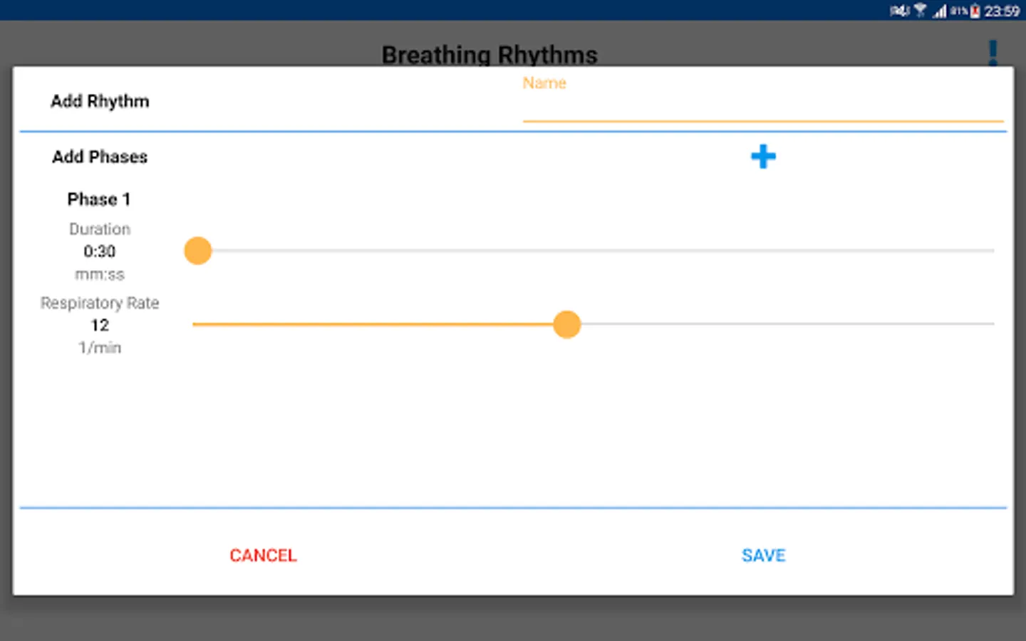The image size is (1026, 641).
Task: Add a new phase with the blue plus icon
Action: coord(763,157)
